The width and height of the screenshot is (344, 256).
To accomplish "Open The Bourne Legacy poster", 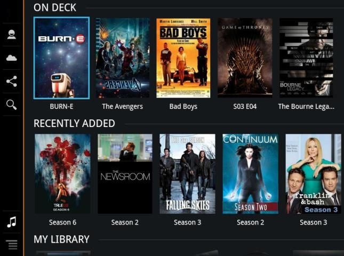I will [x=306, y=58].
